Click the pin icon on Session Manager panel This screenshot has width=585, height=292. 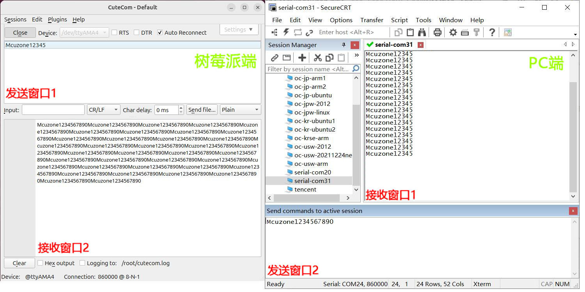344,45
